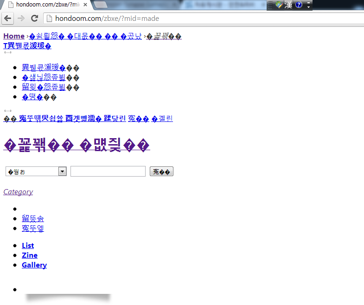Open first bulleted link starting with 異

pos(44,68)
